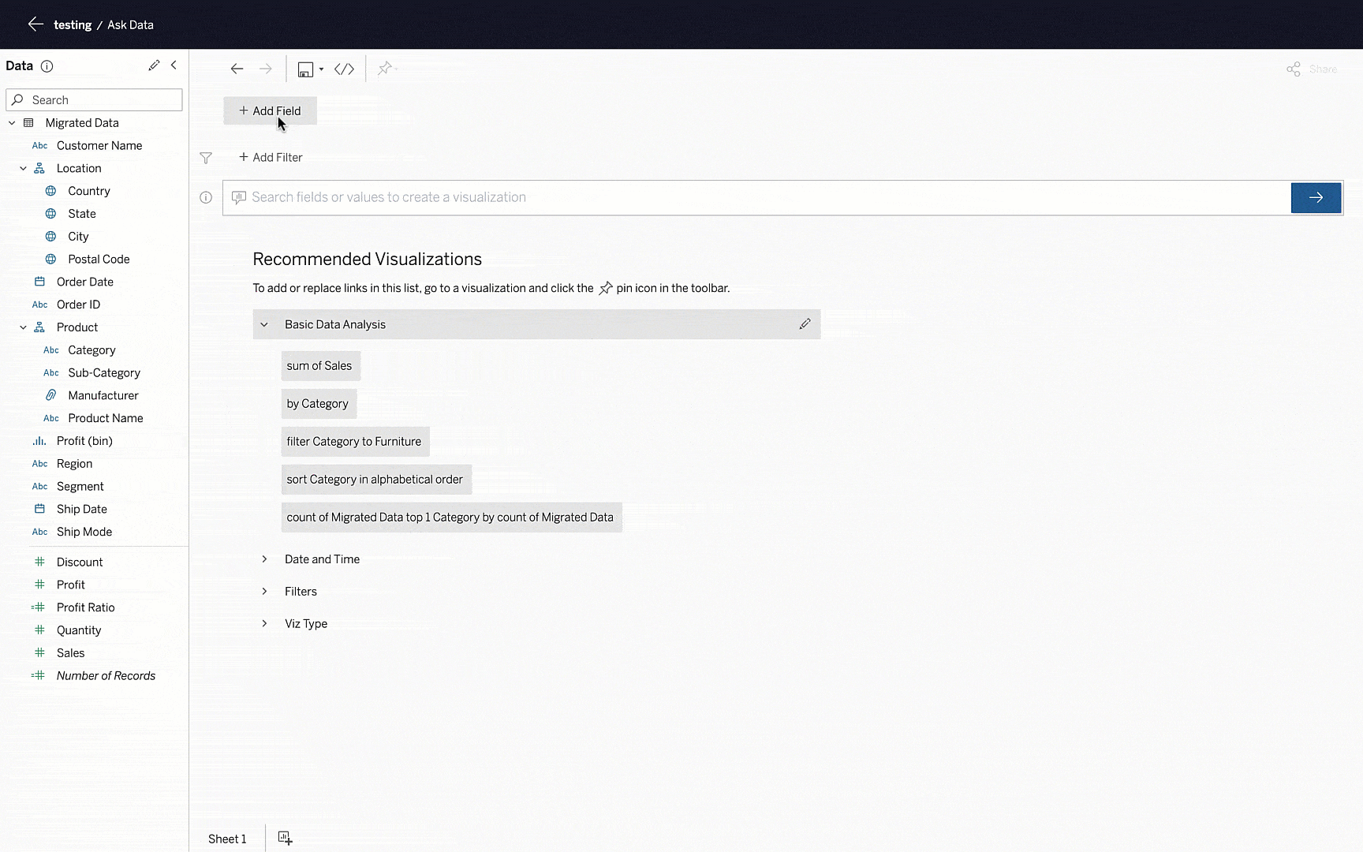Click the Data pane info icon
The width and height of the screenshot is (1363, 852).
47,66
